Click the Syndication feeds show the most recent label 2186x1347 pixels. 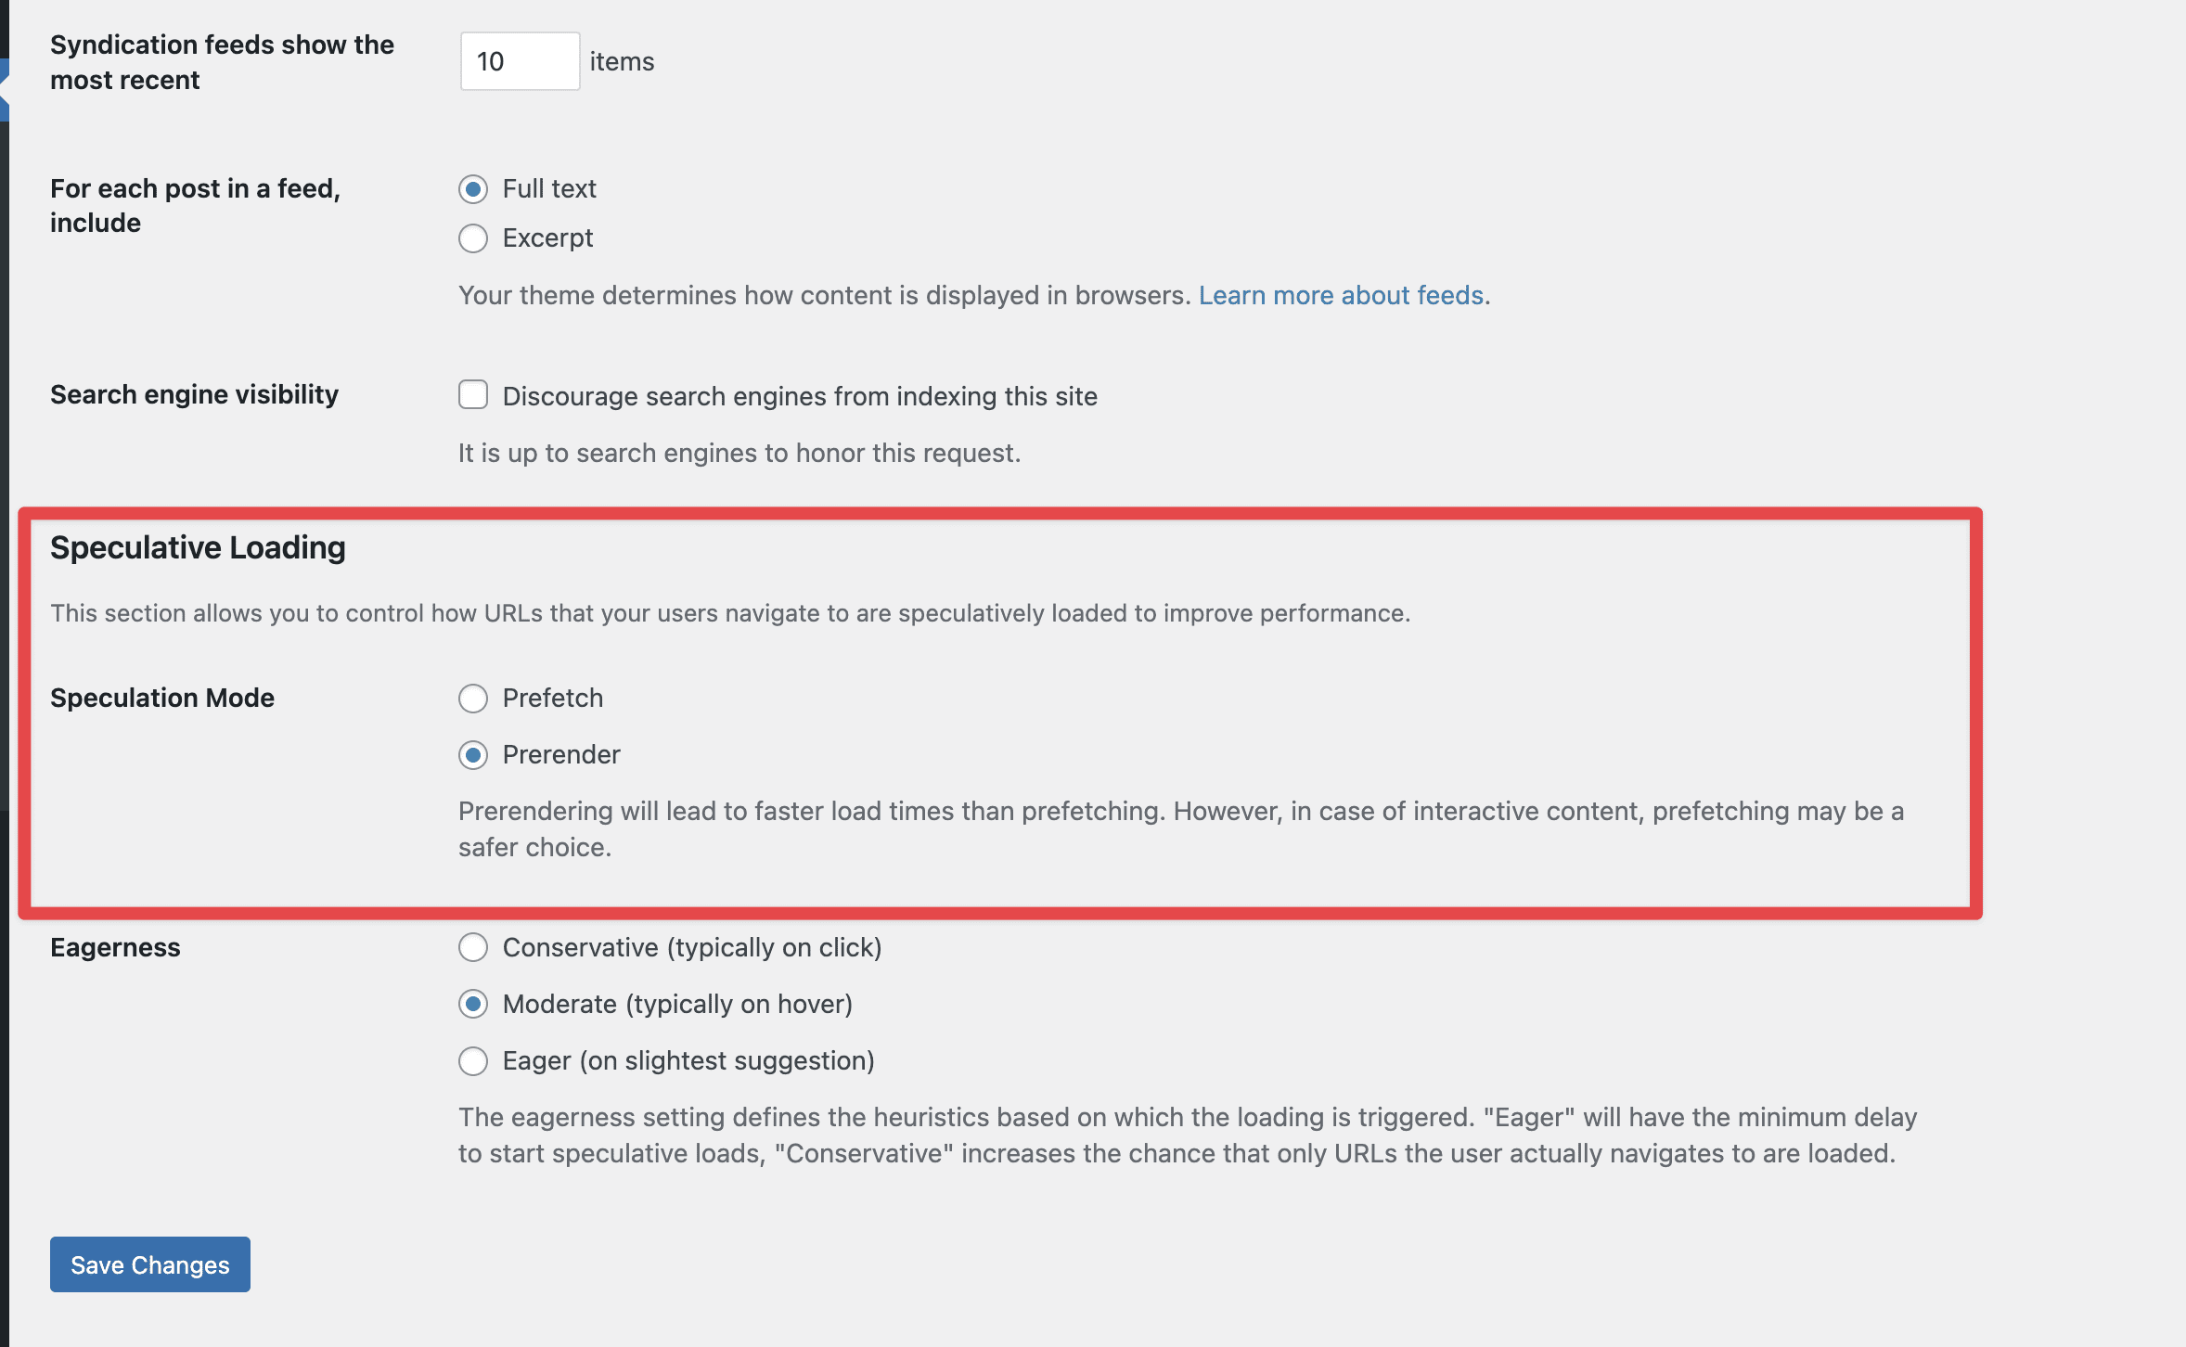[221, 62]
